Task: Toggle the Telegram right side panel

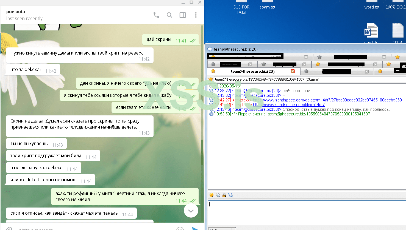Action: point(183,15)
